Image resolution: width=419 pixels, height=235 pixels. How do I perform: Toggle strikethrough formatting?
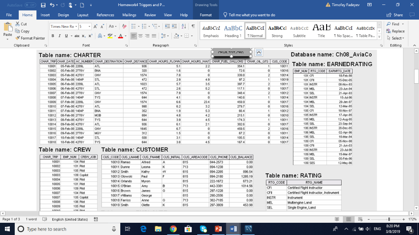point(76,35)
